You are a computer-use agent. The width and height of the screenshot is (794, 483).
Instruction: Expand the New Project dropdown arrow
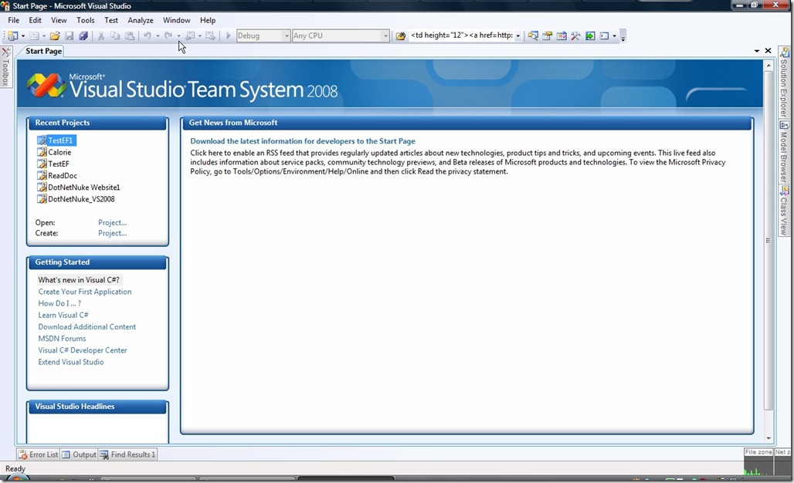(x=23, y=36)
